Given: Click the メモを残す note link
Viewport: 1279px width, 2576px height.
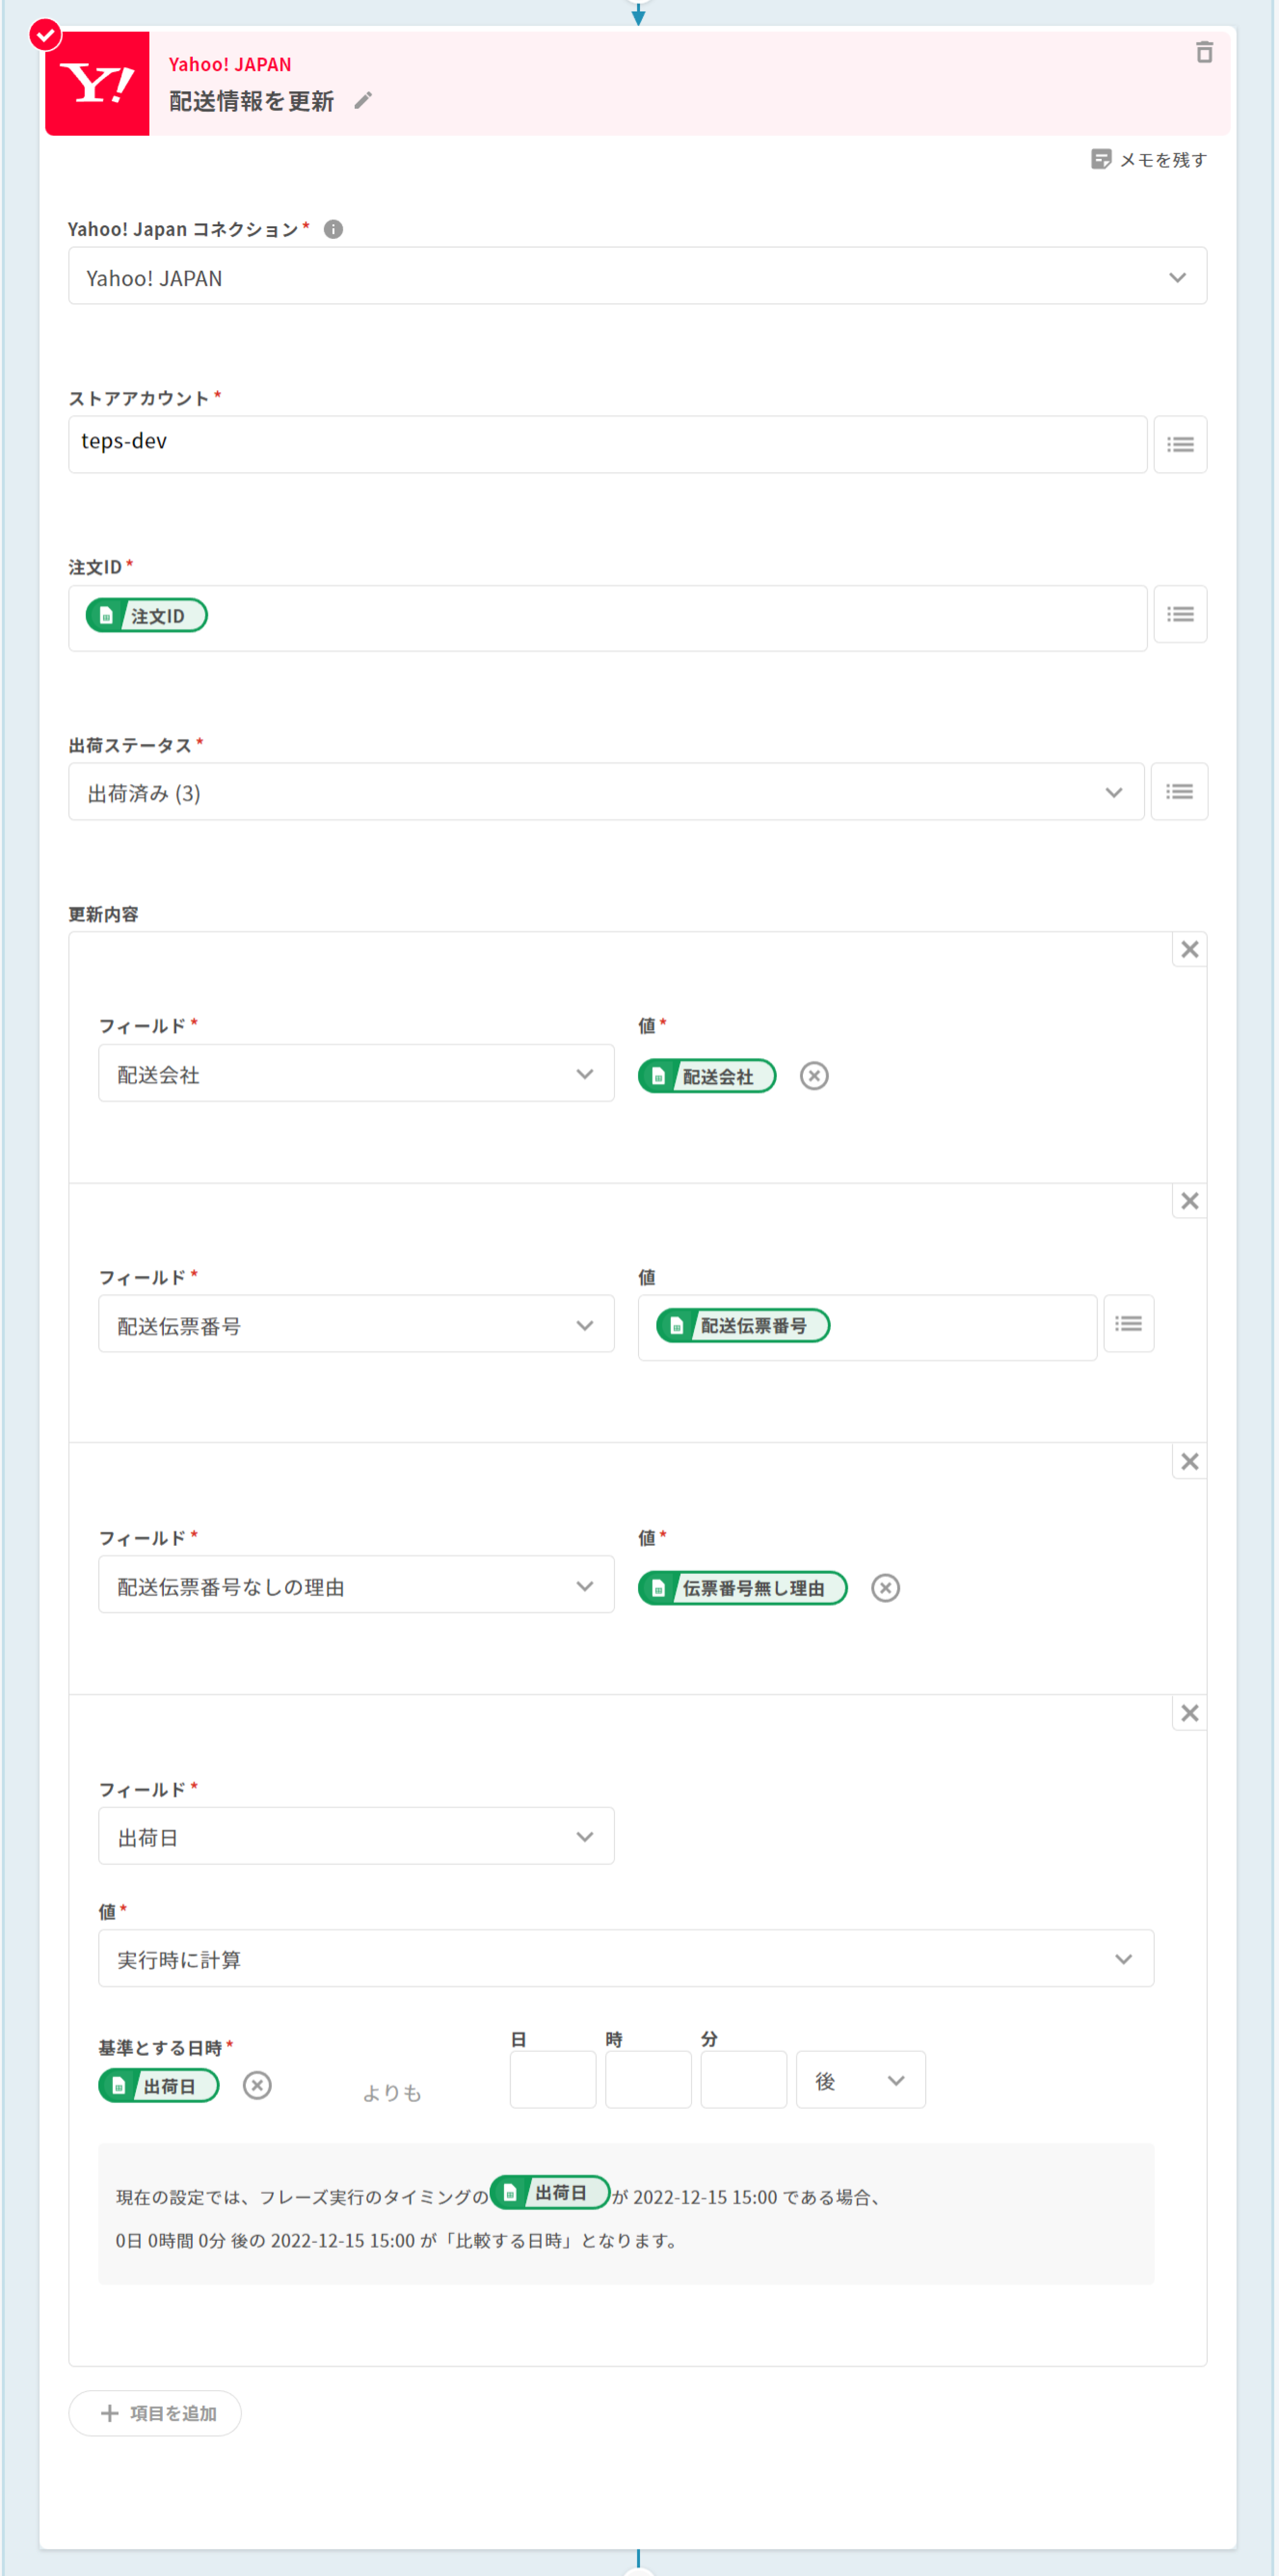Looking at the screenshot, I should [x=1149, y=160].
